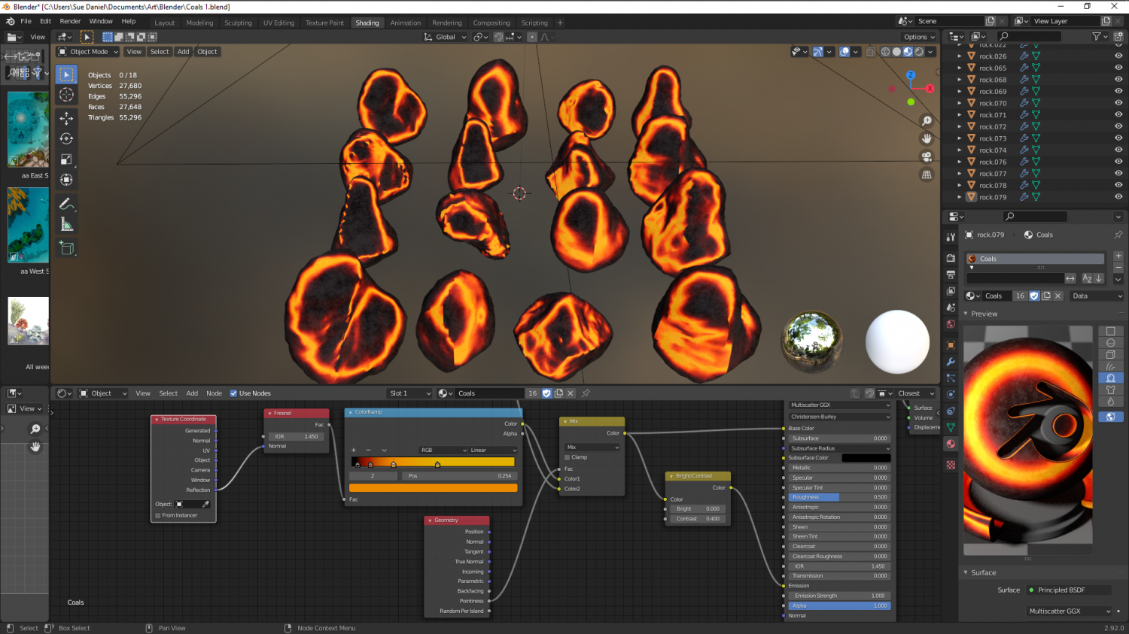
Task: Open Slot 1 dropdown in node editor
Action: (x=409, y=393)
